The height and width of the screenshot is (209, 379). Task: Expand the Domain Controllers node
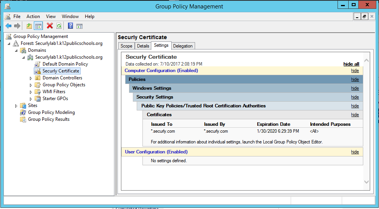[31, 78]
